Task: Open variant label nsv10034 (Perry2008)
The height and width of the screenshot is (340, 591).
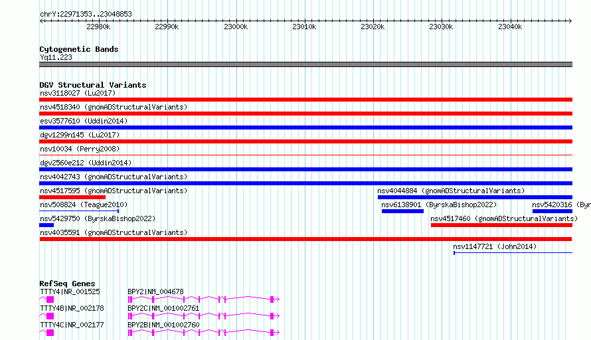Action: [80, 149]
